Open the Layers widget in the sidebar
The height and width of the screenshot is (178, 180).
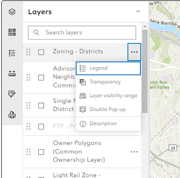pyautogui.click(x=12, y=12)
